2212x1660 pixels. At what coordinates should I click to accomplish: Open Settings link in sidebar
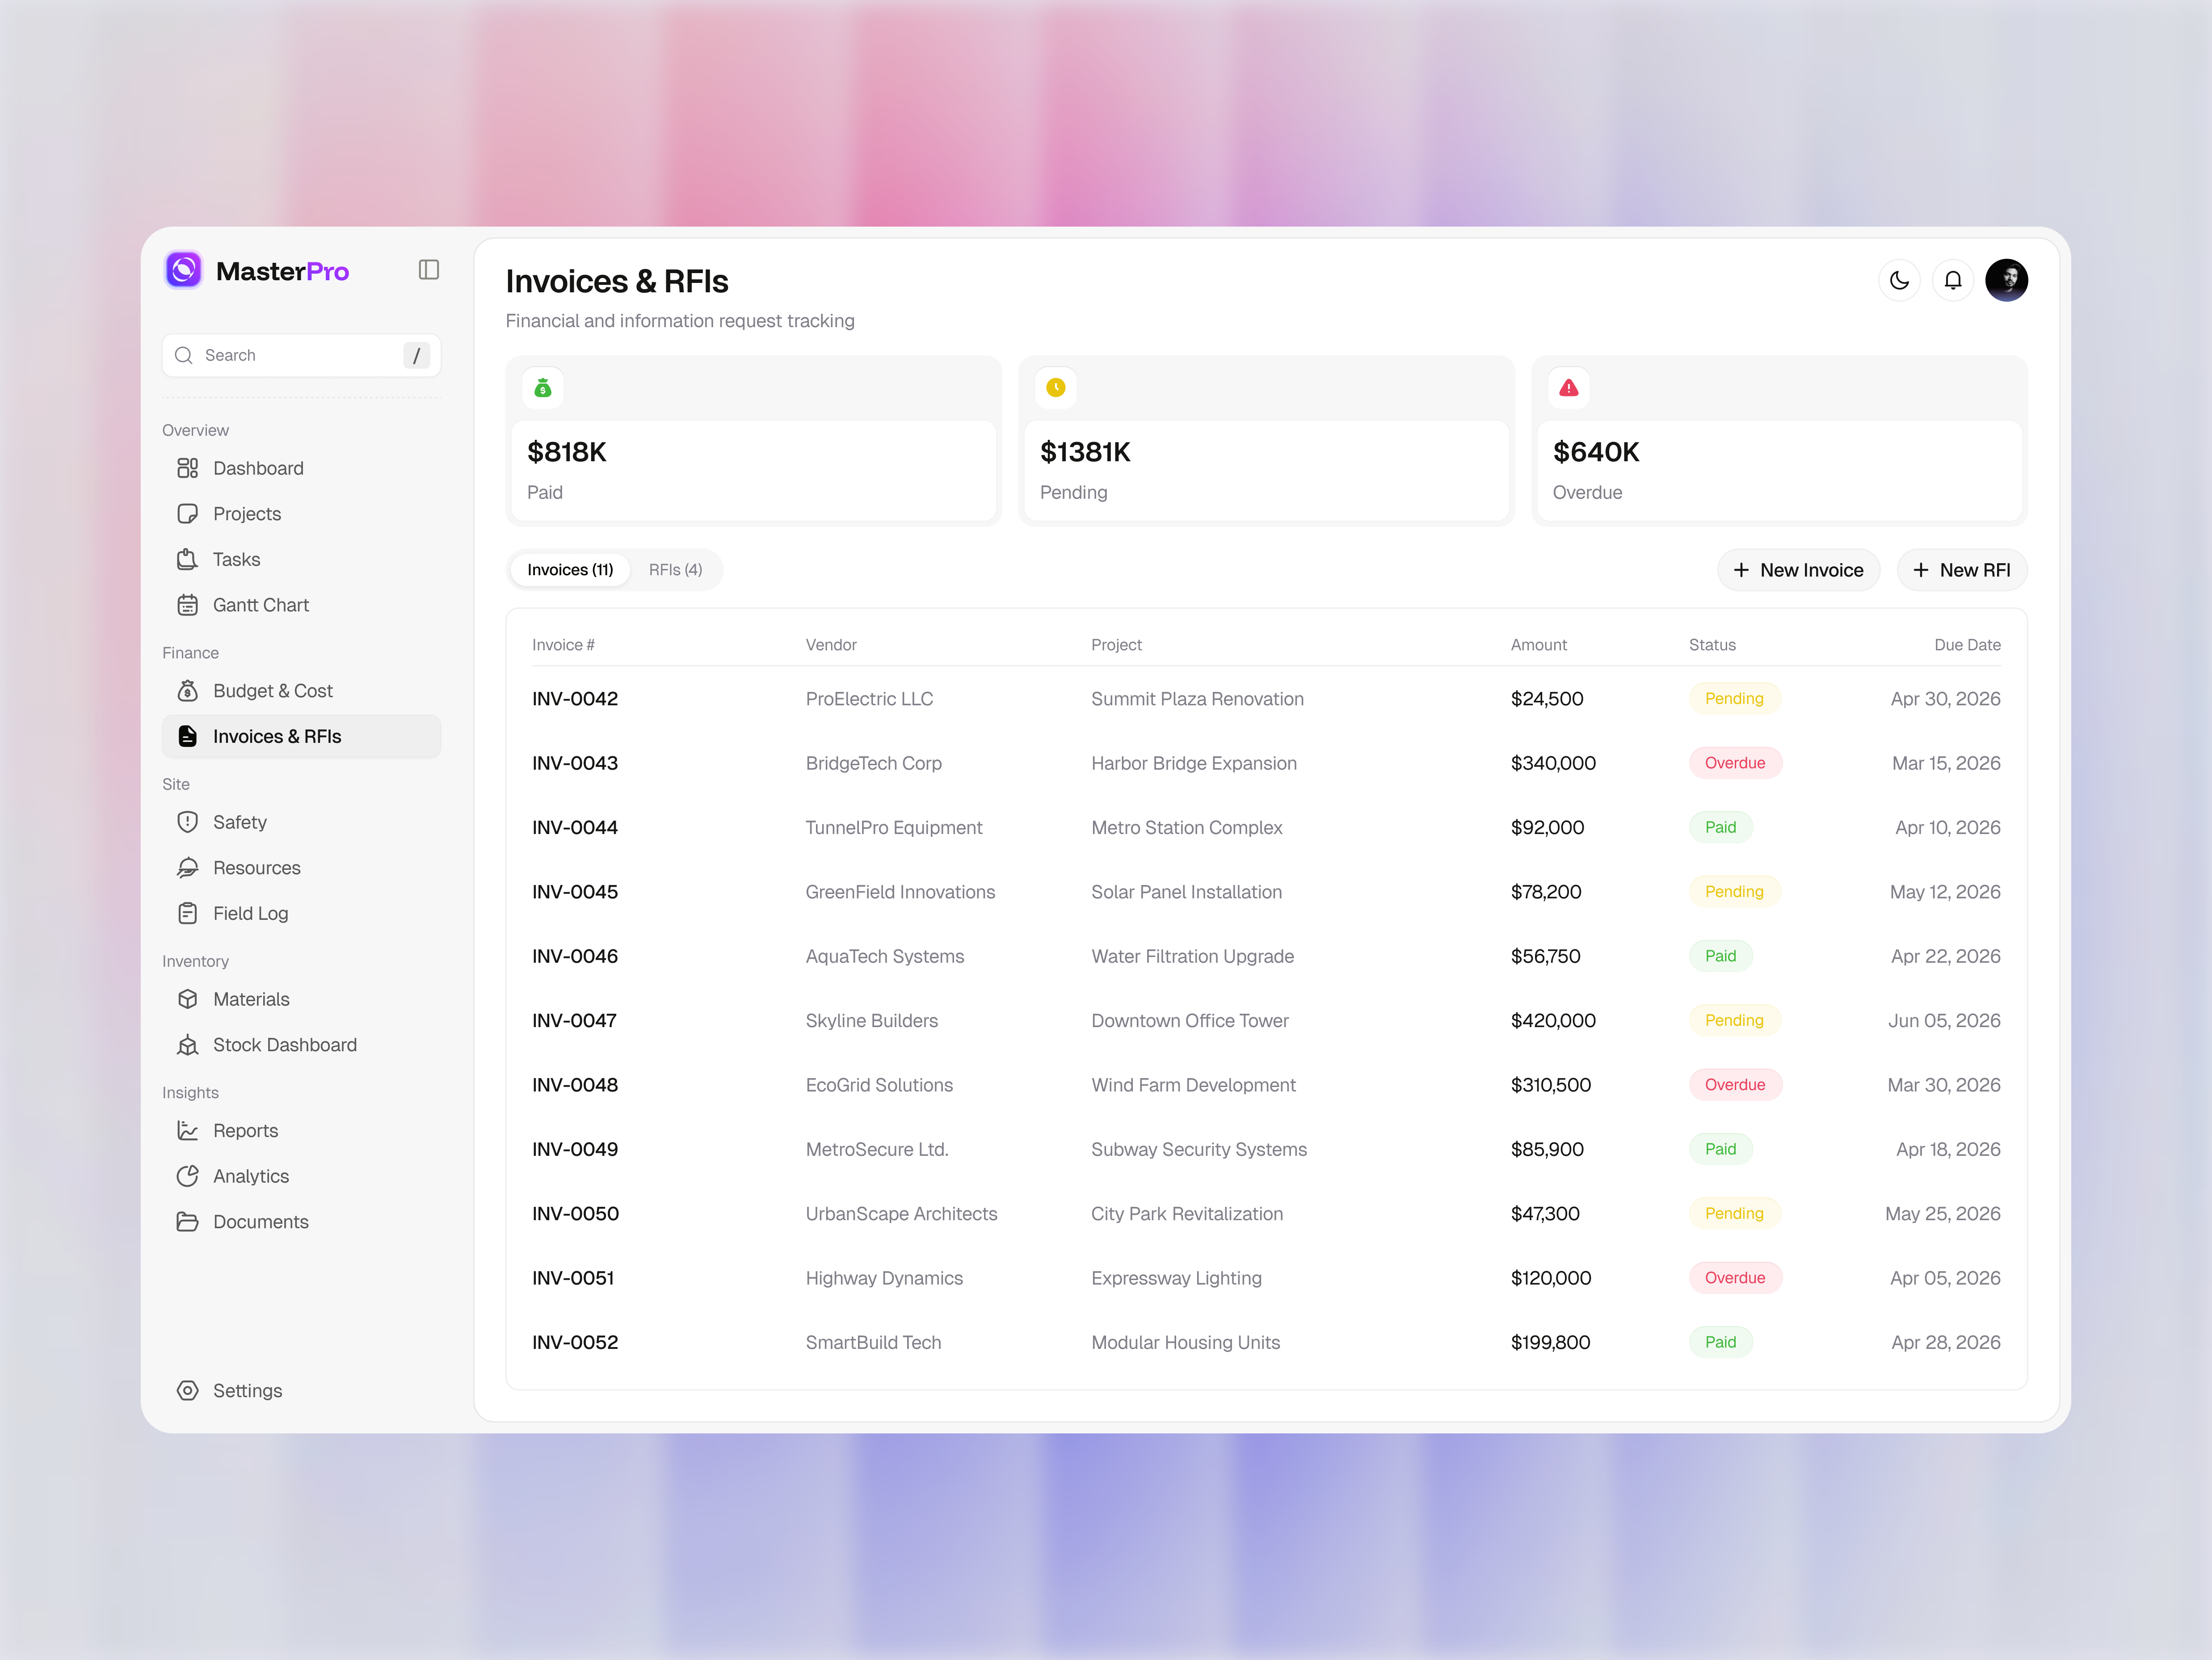[x=301, y=1391]
